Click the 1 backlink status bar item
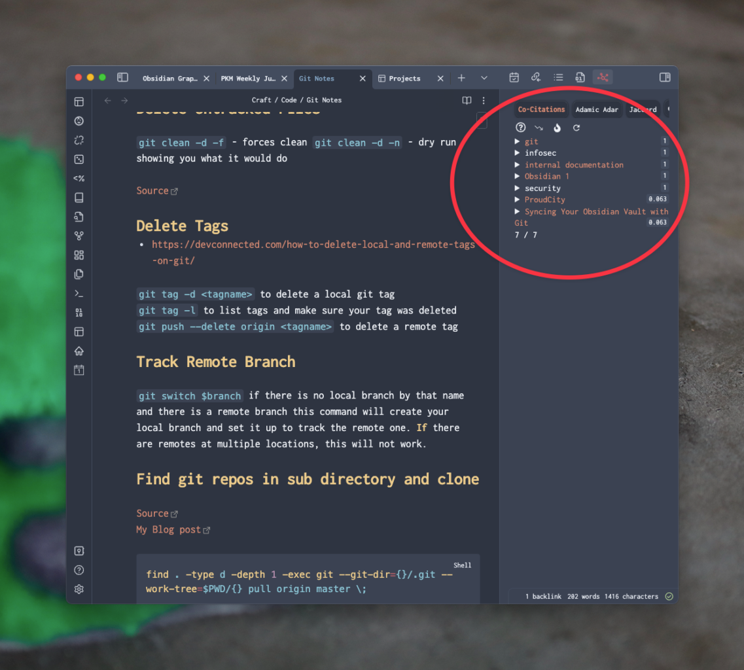Viewport: 744px width, 670px height. point(543,597)
